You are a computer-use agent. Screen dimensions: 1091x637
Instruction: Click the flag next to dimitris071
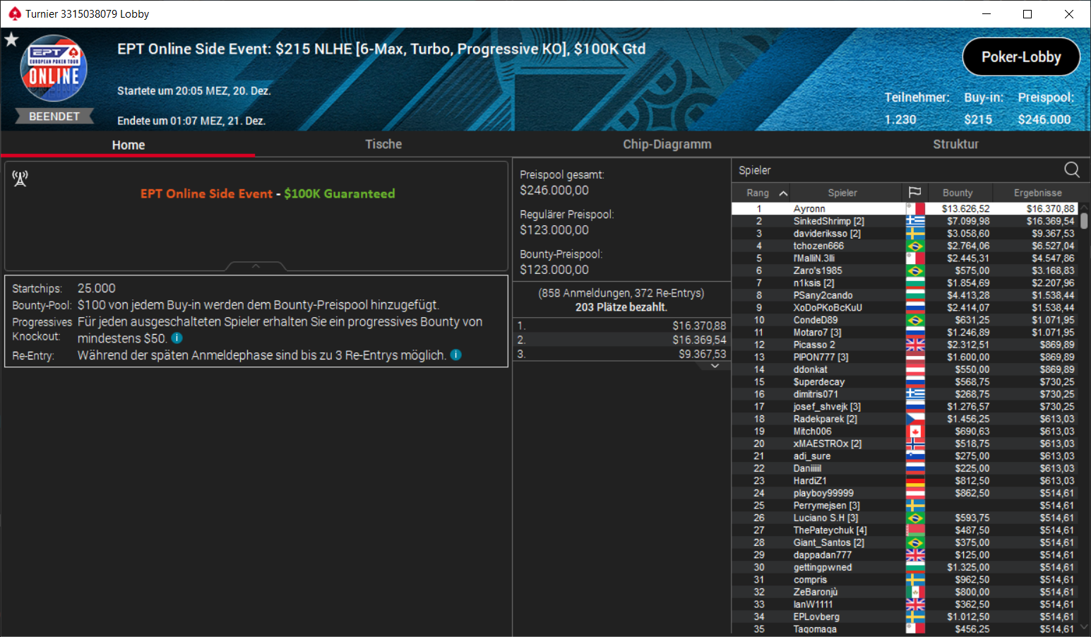tap(915, 394)
